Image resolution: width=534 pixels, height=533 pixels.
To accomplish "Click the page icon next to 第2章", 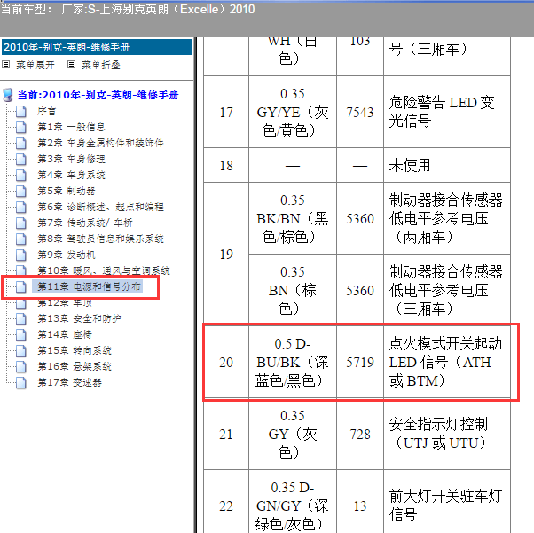I will click(21, 143).
